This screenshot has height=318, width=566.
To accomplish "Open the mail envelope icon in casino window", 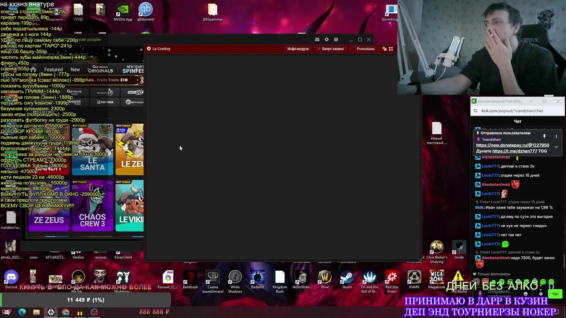I will pyautogui.click(x=317, y=40).
